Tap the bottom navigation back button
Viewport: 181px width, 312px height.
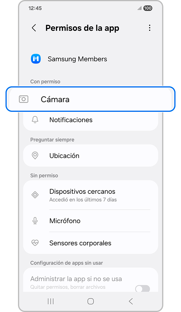[131, 301]
